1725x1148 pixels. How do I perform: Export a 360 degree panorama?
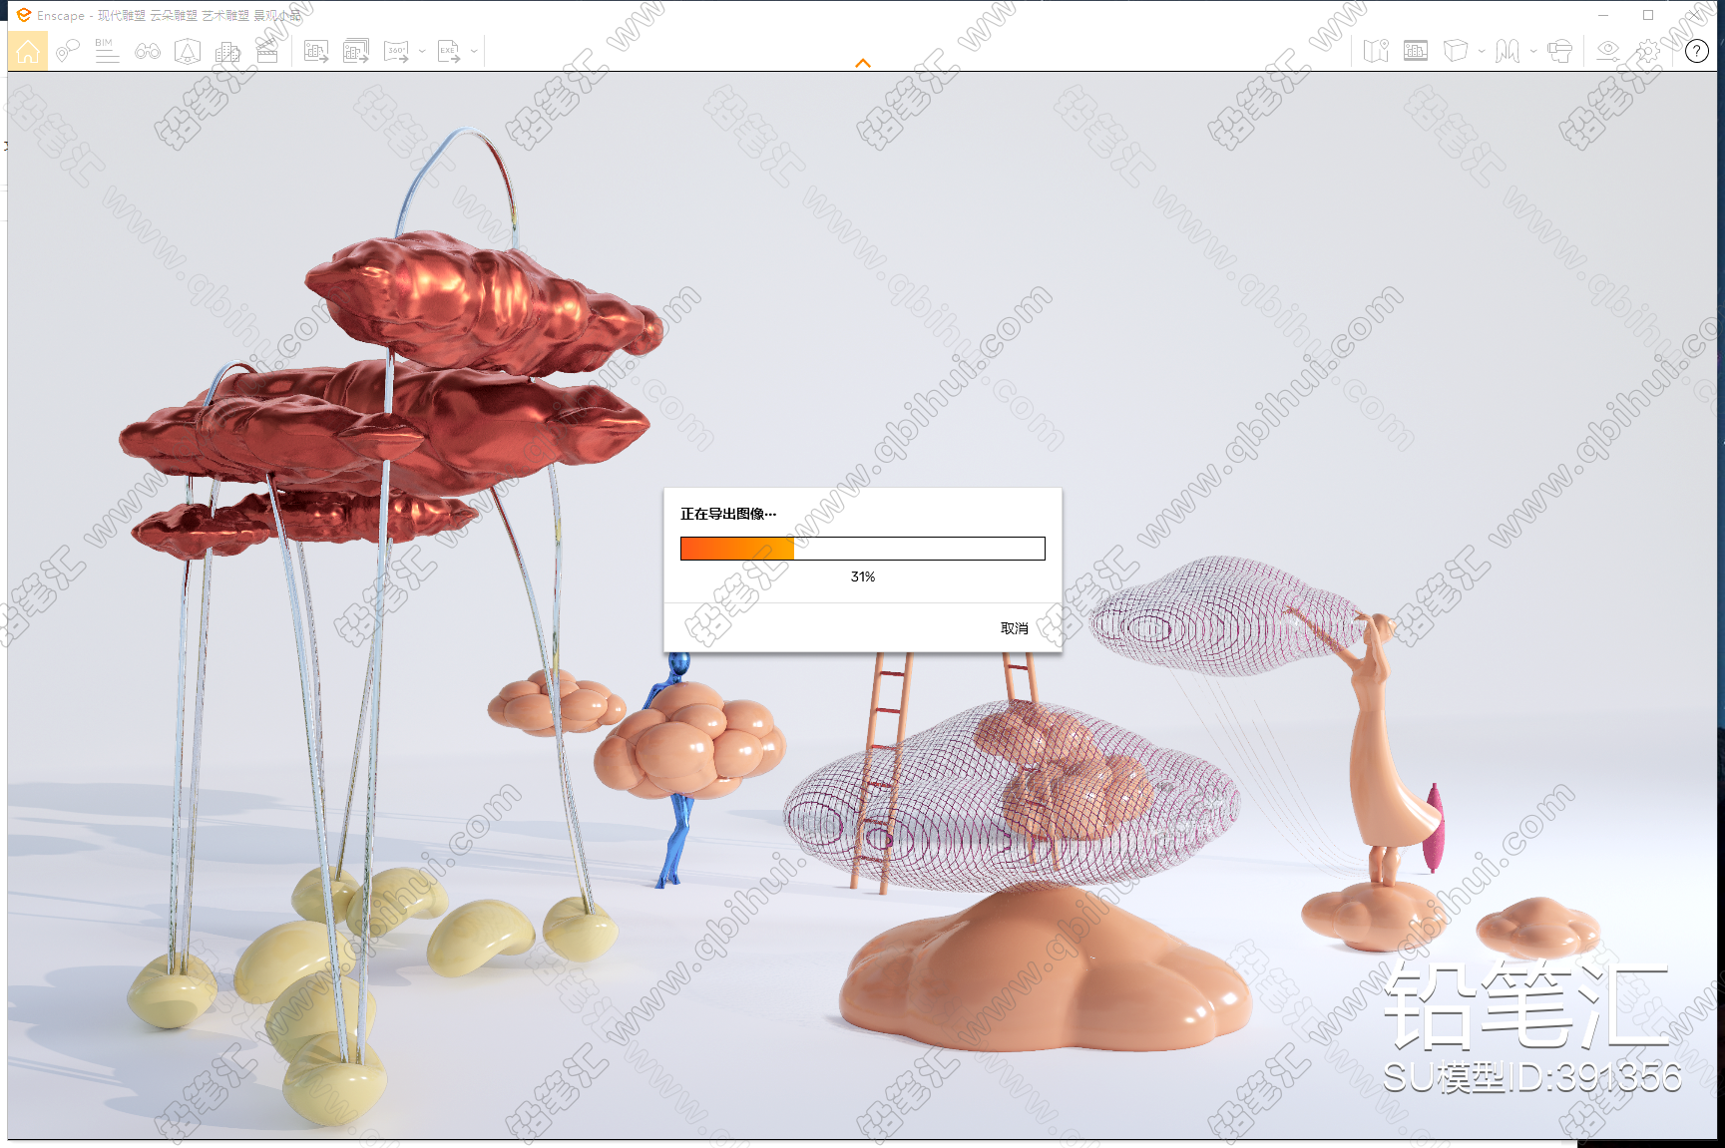[397, 51]
